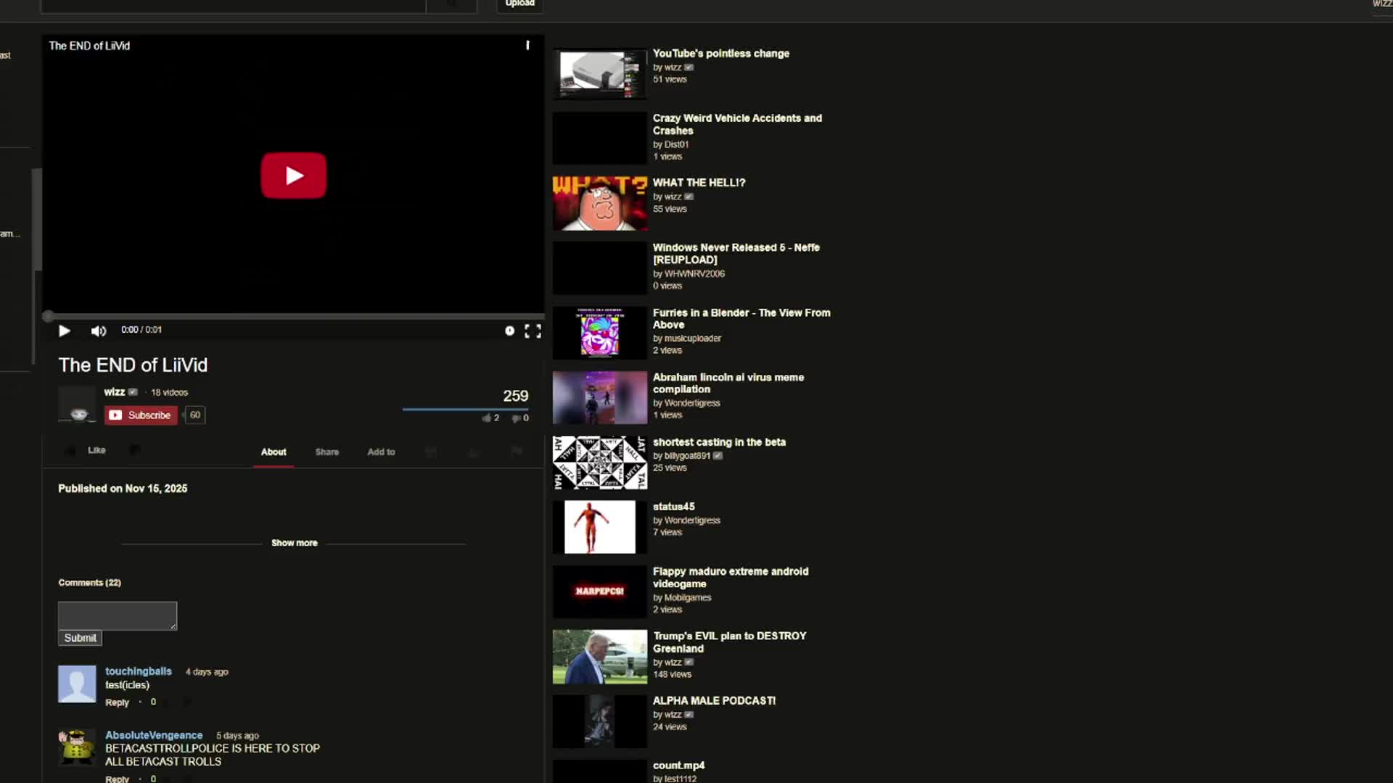The height and width of the screenshot is (783, 1393).
Task: Open wizz channel avatar
Action: pos(77,405)
